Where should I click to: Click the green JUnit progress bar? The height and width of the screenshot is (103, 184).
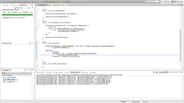(17, 15)
